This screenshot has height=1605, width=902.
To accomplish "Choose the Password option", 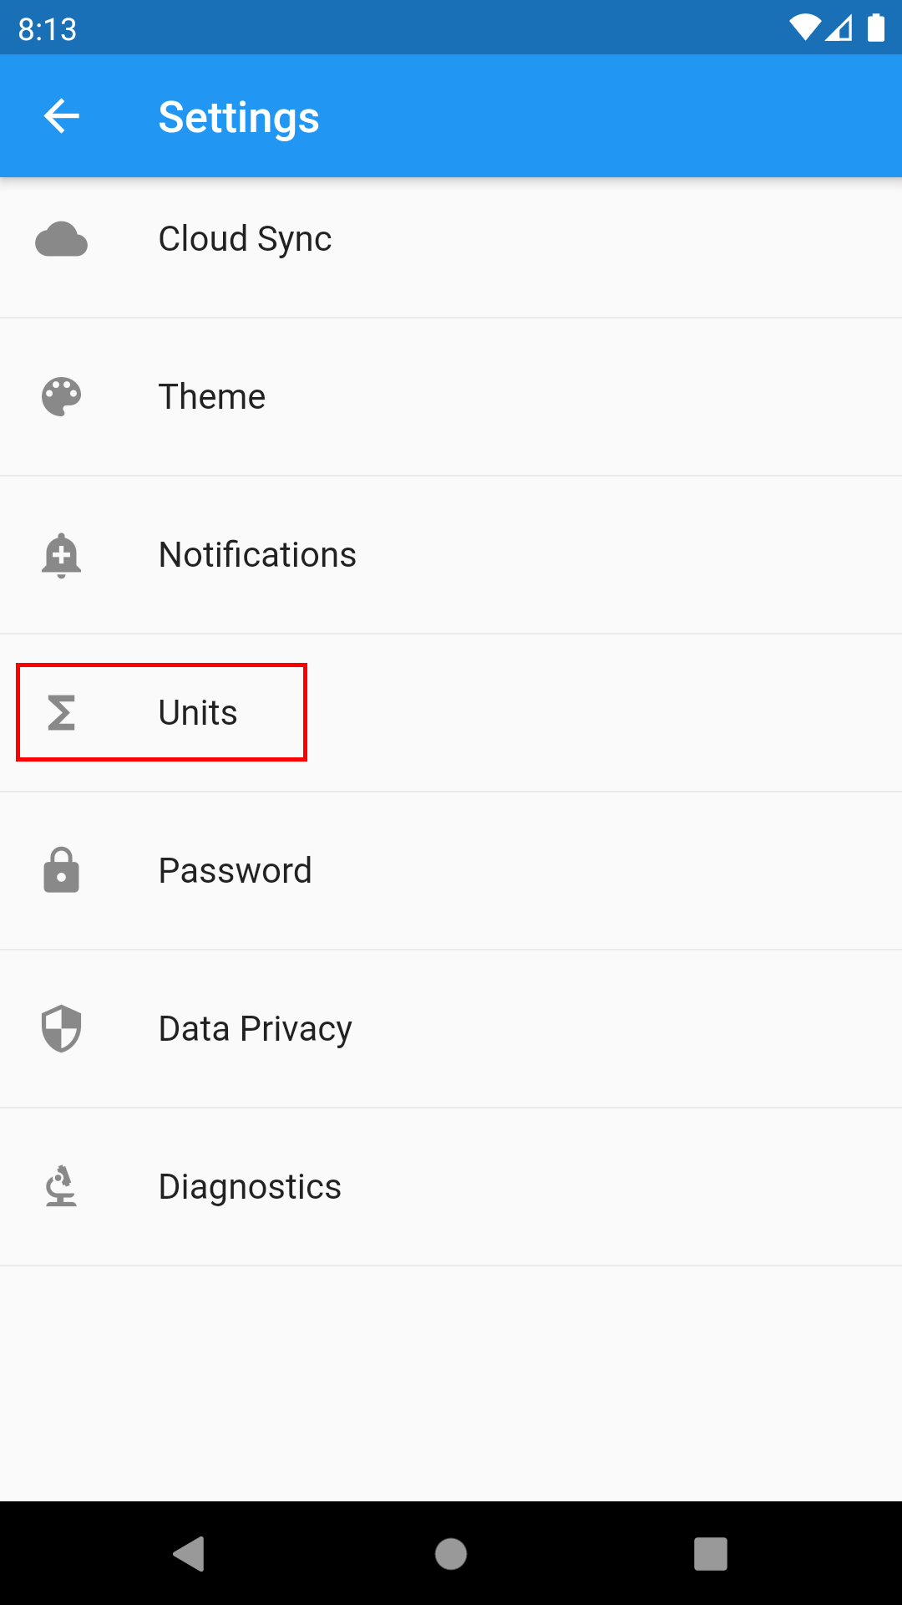I will pyautogui.click(x=235, y=871).
